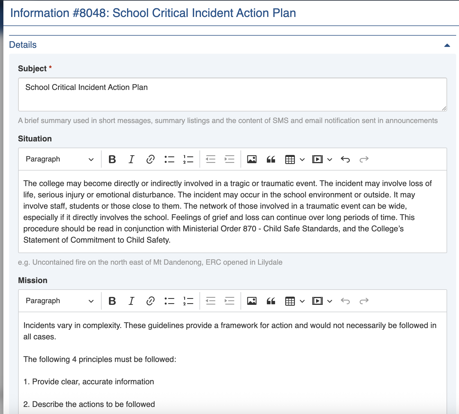Insert image in the Situation editor

252,159
